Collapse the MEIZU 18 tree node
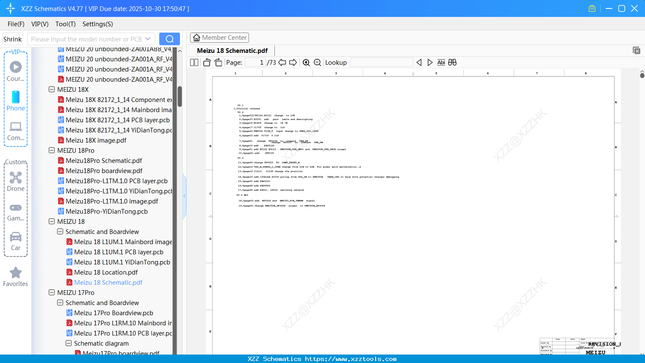The width and height of the screenshot is (645, 363). click(x=52, y=222)
